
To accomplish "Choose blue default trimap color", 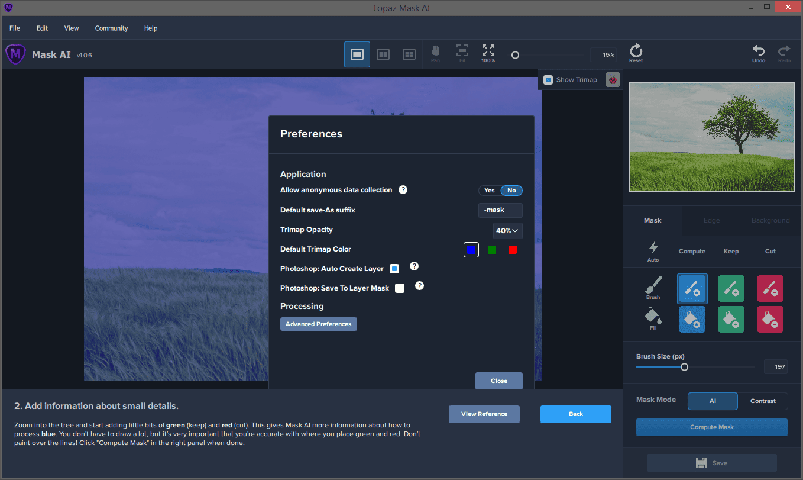I will click(x=471, y=250).
